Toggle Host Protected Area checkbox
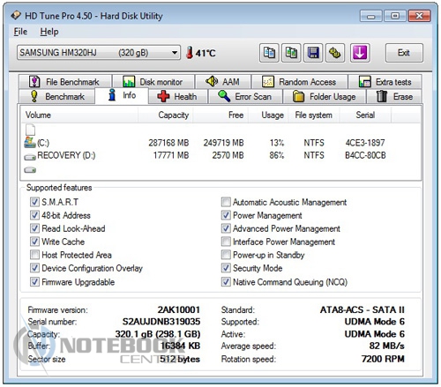Image resolution: width=441 pixels, height=387 pixels. click(34, 255)
